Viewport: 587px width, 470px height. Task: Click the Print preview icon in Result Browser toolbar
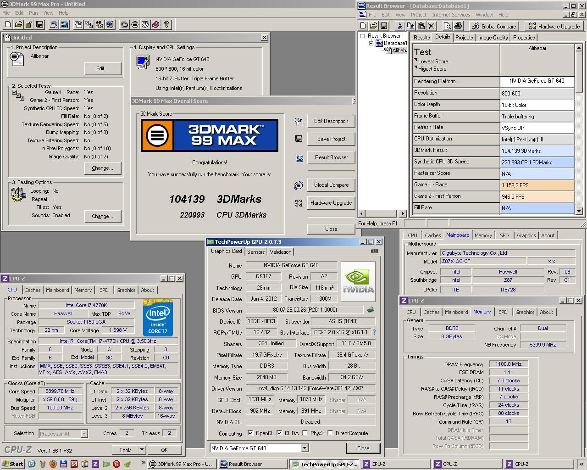tap(447, 26)
